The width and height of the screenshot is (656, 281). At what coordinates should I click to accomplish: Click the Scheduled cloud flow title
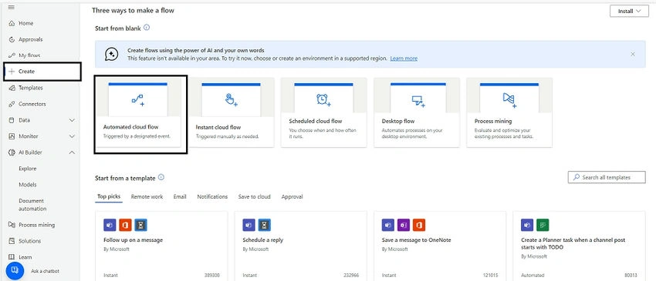tap(316, 121)
